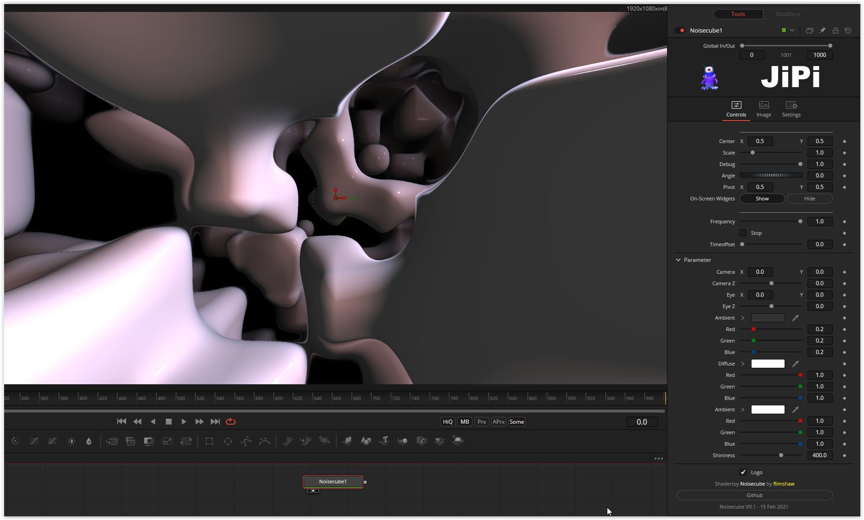The width and height of the screenshot is (864, 520).
Task: Click Hide for On-Screen Widgets
Action: [x=810, y=199]
